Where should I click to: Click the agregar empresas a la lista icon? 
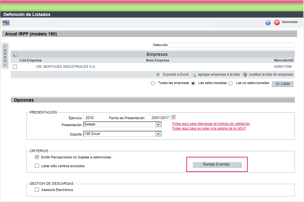click(194, 75)
